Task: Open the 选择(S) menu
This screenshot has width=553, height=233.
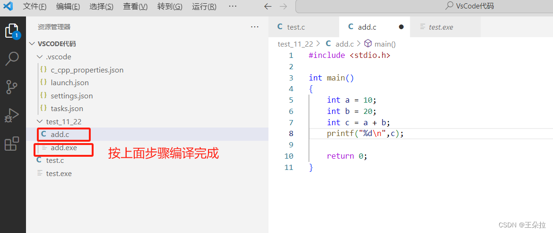Action: point(102,6)
